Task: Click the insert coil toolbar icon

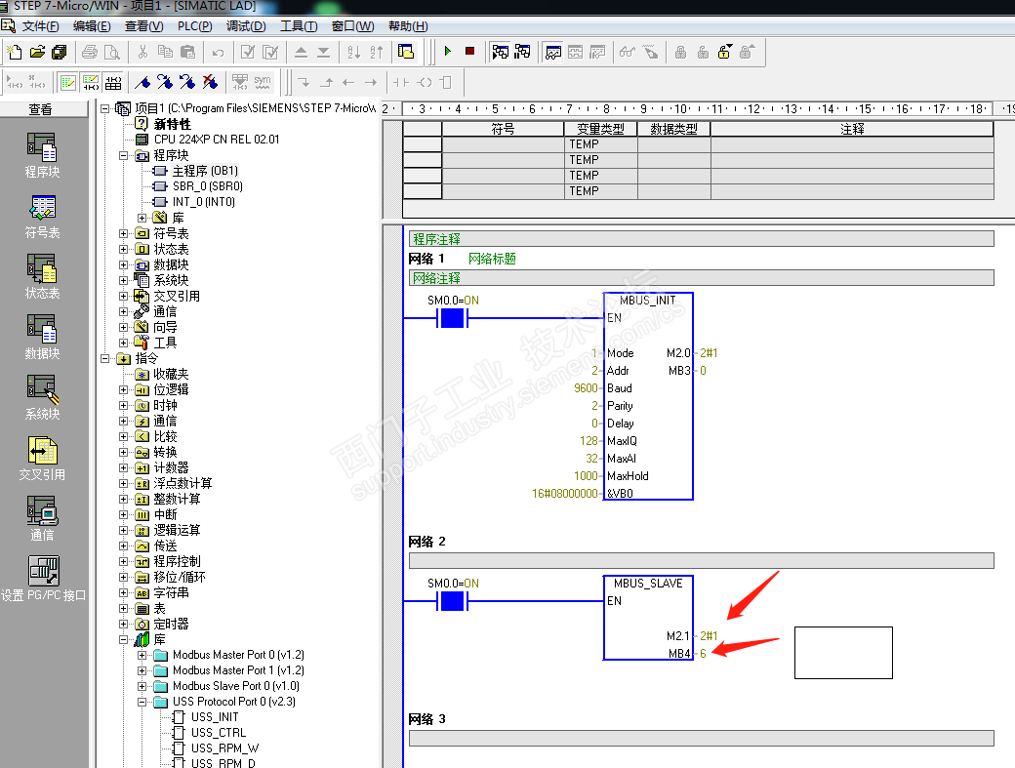Action: (424, 82)
